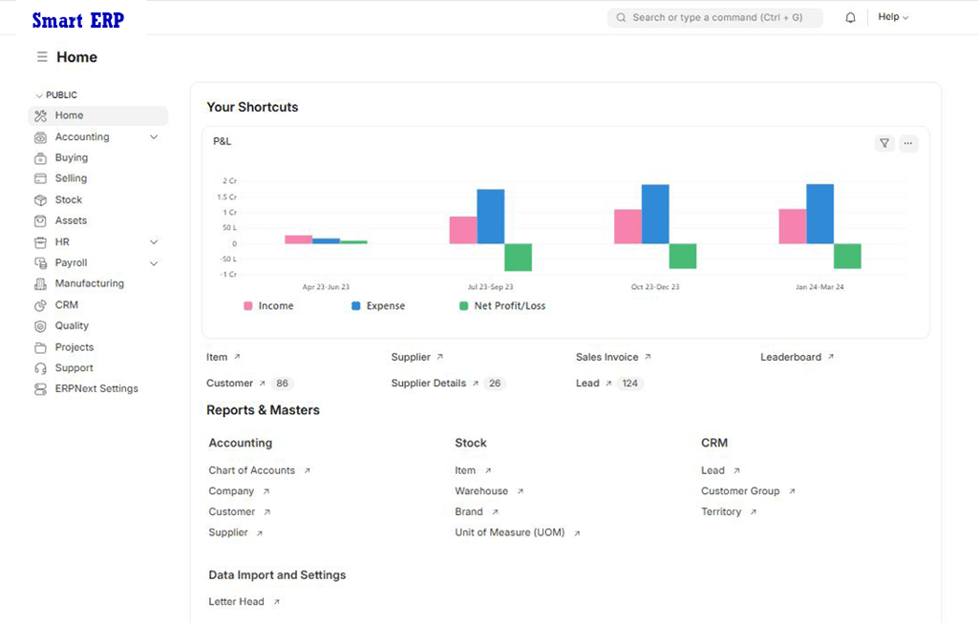This screenshot has height=623, width=978.
Task: Open the Chart of Accounts link
Action: pyautogui.click(x=252, y=470)
